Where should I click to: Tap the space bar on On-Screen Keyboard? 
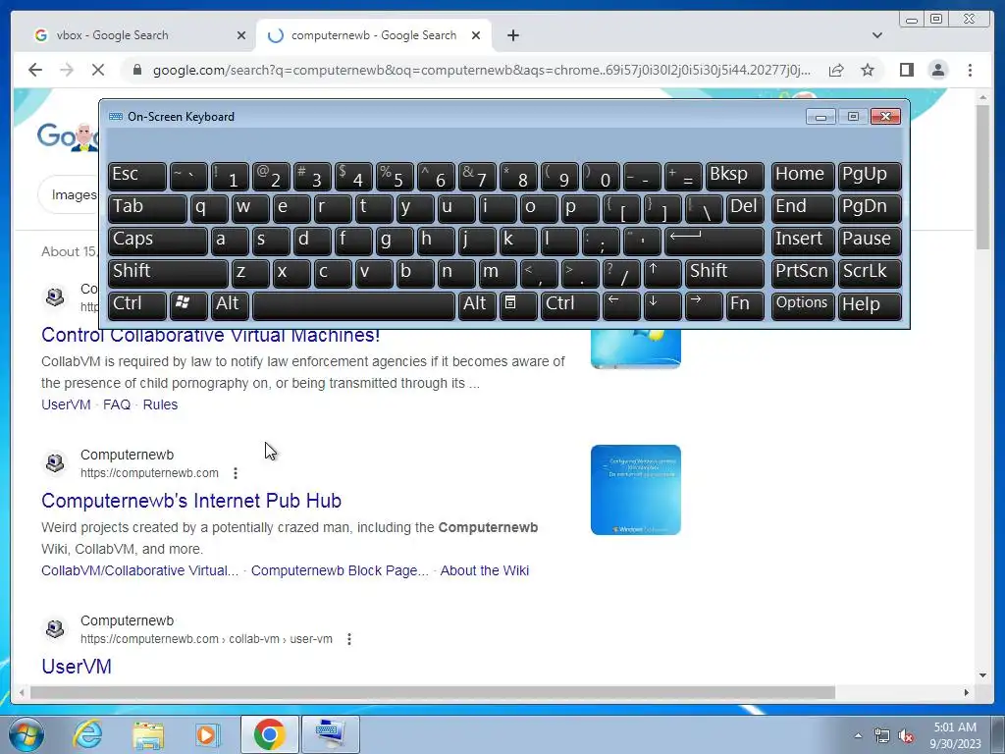(353, 305)
